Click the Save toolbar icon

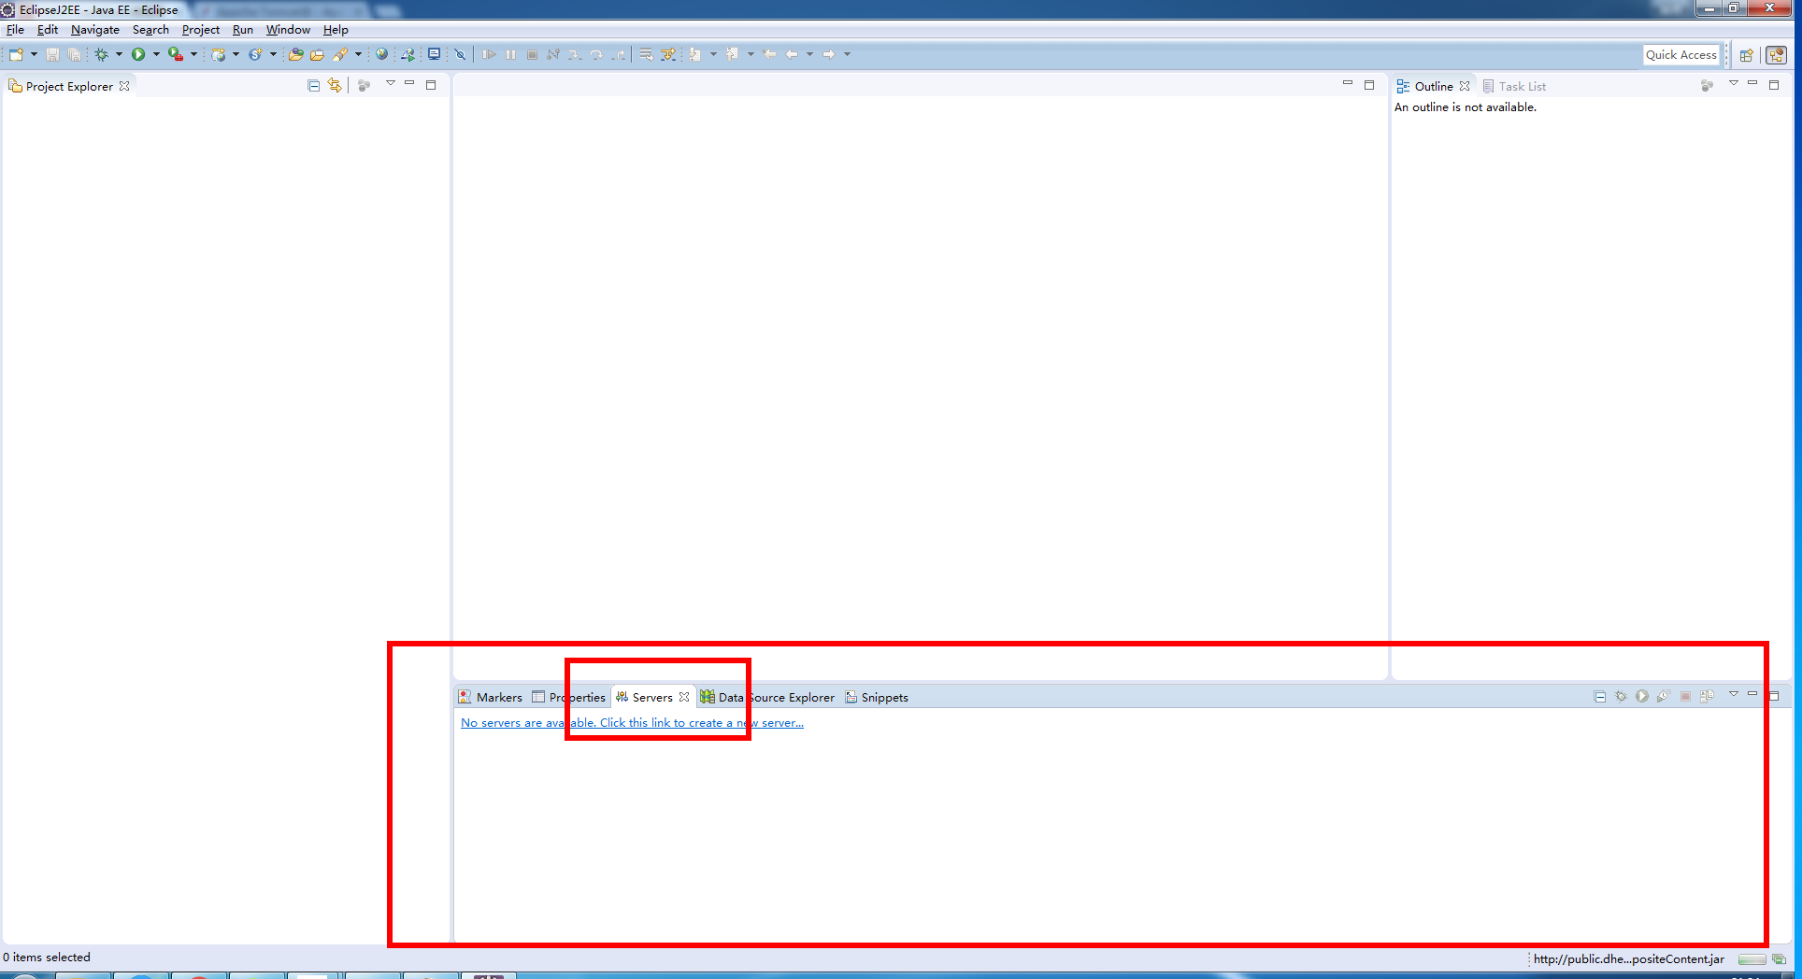[53, 54]
